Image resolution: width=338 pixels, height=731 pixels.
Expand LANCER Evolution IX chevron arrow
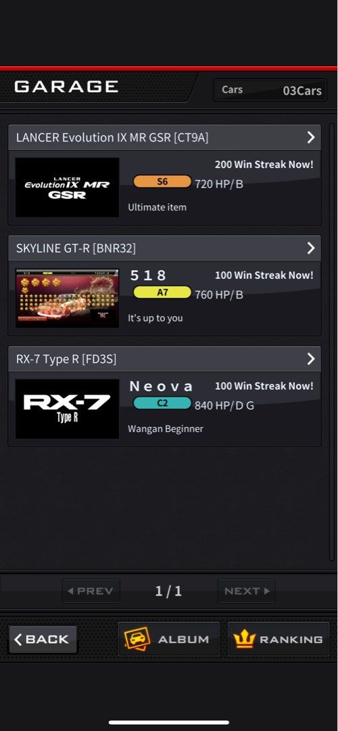[x=311, y=137]
